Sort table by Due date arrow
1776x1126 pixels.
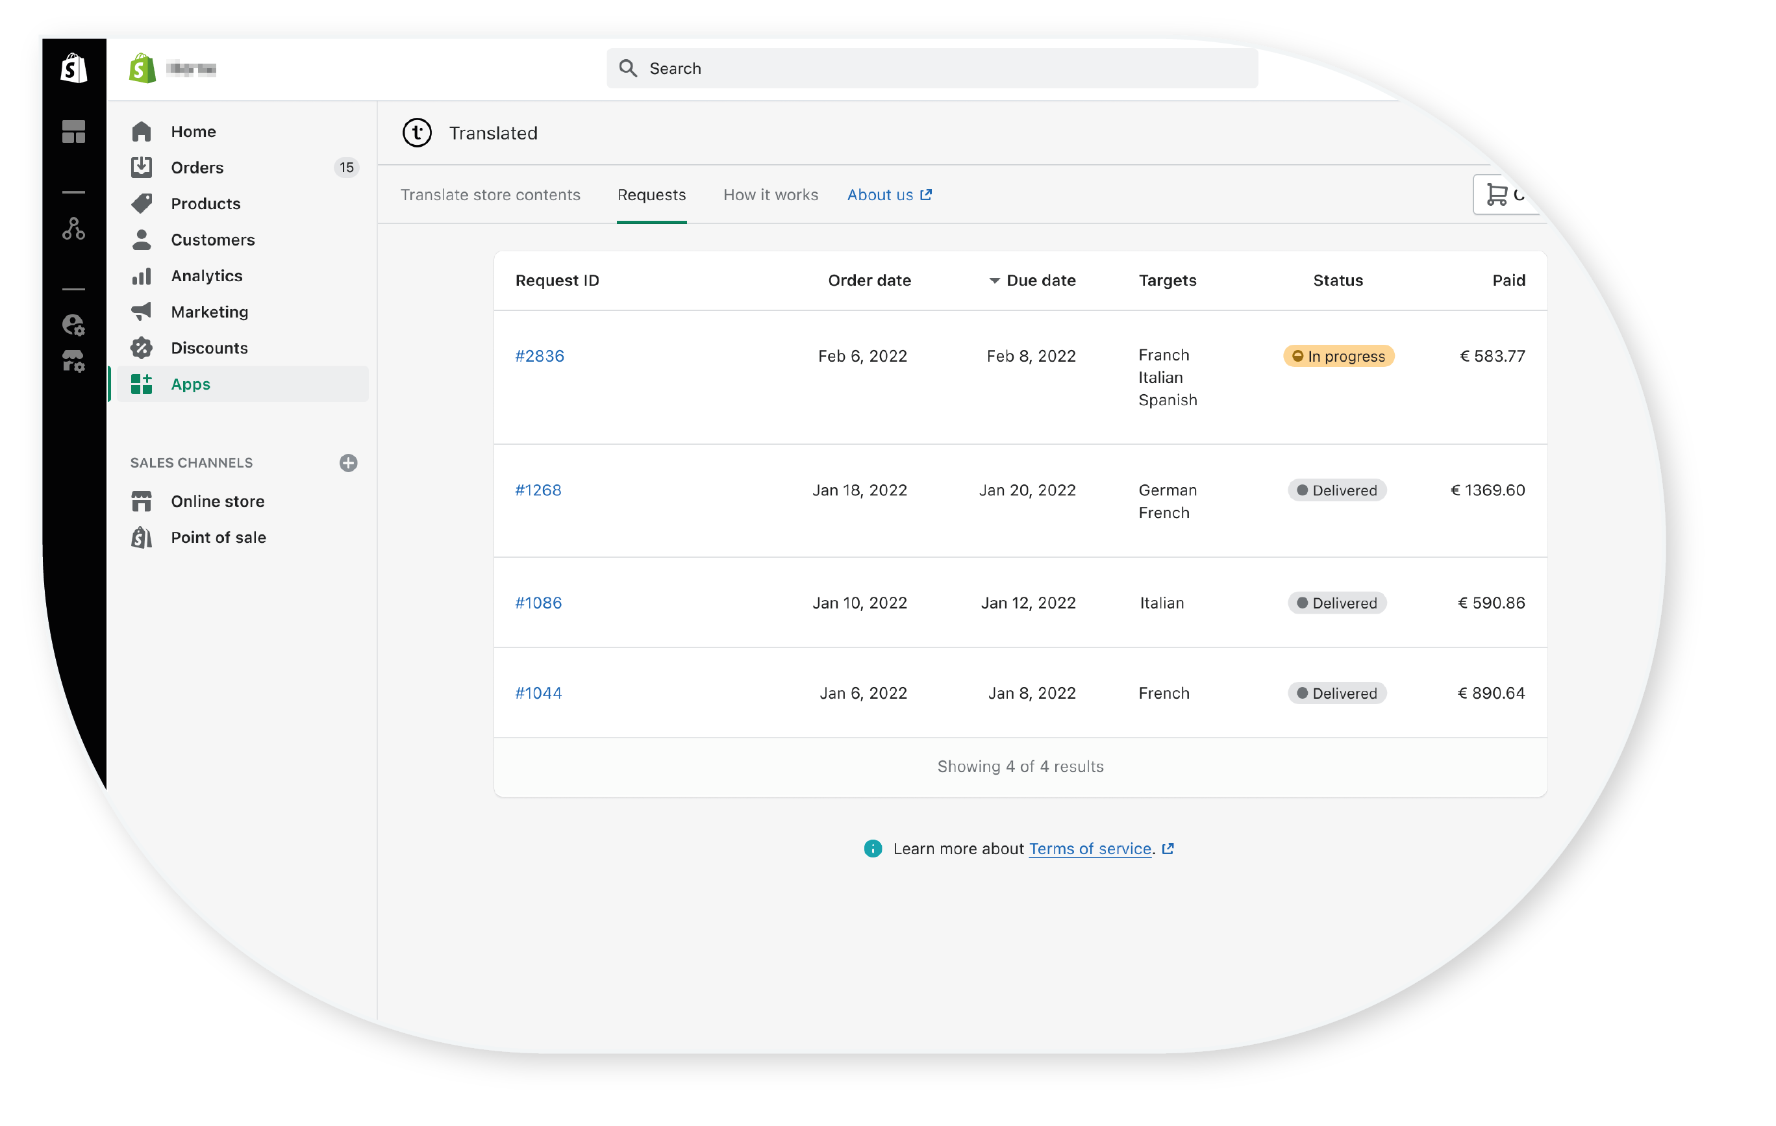click(x=995, y=281)
